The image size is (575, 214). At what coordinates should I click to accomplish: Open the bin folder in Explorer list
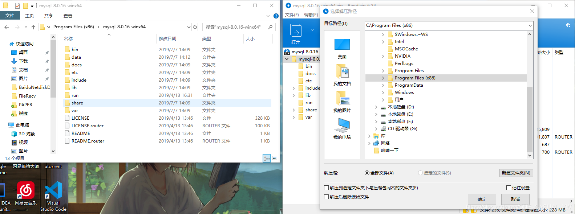74,49
